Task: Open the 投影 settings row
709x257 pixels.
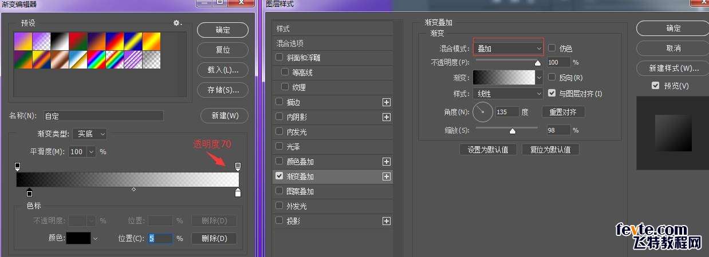Action: pos(333,221)
